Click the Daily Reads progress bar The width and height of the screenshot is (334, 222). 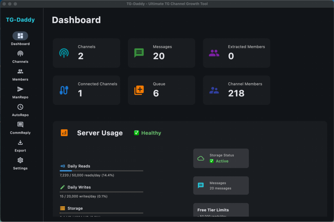[x=101, y=170]
